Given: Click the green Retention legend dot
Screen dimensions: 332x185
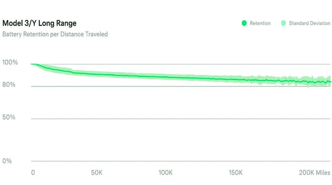Looking at the screenshot, I should click(244, 23).
